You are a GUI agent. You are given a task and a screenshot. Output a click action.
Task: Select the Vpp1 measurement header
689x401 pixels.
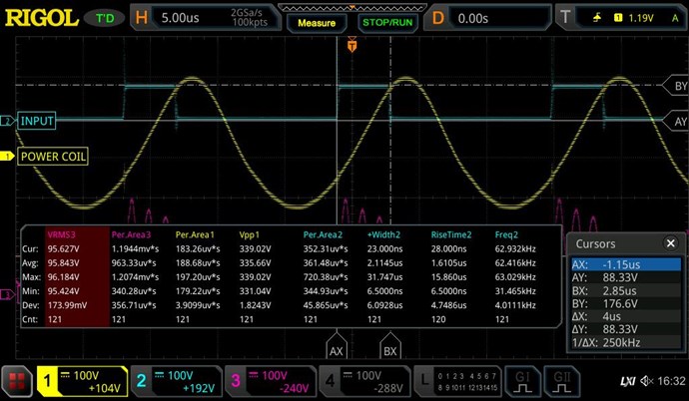pos(250,234)
